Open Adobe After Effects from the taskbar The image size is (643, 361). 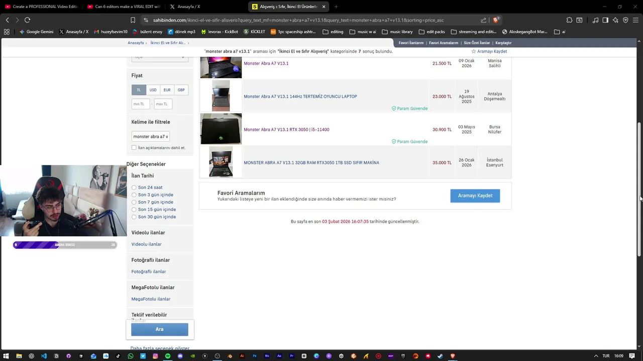coord(279,356)
